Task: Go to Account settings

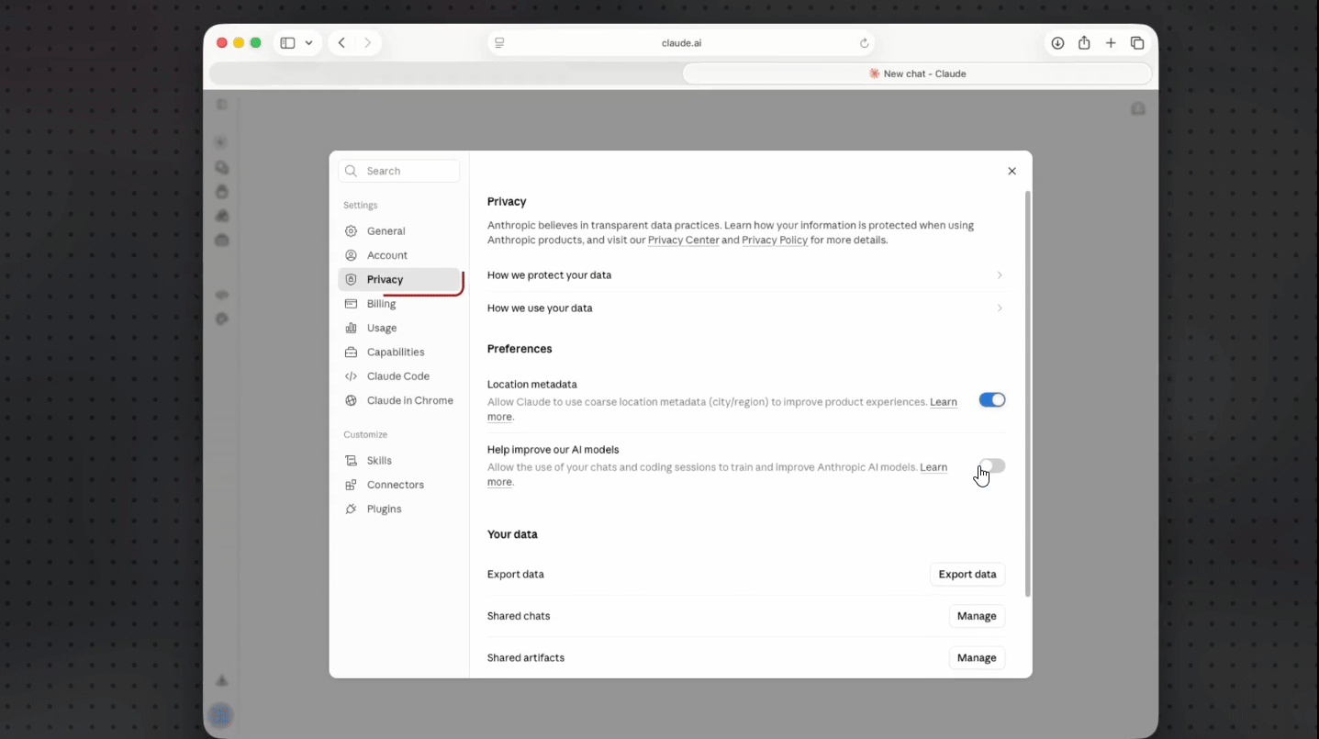Action: 399,255
